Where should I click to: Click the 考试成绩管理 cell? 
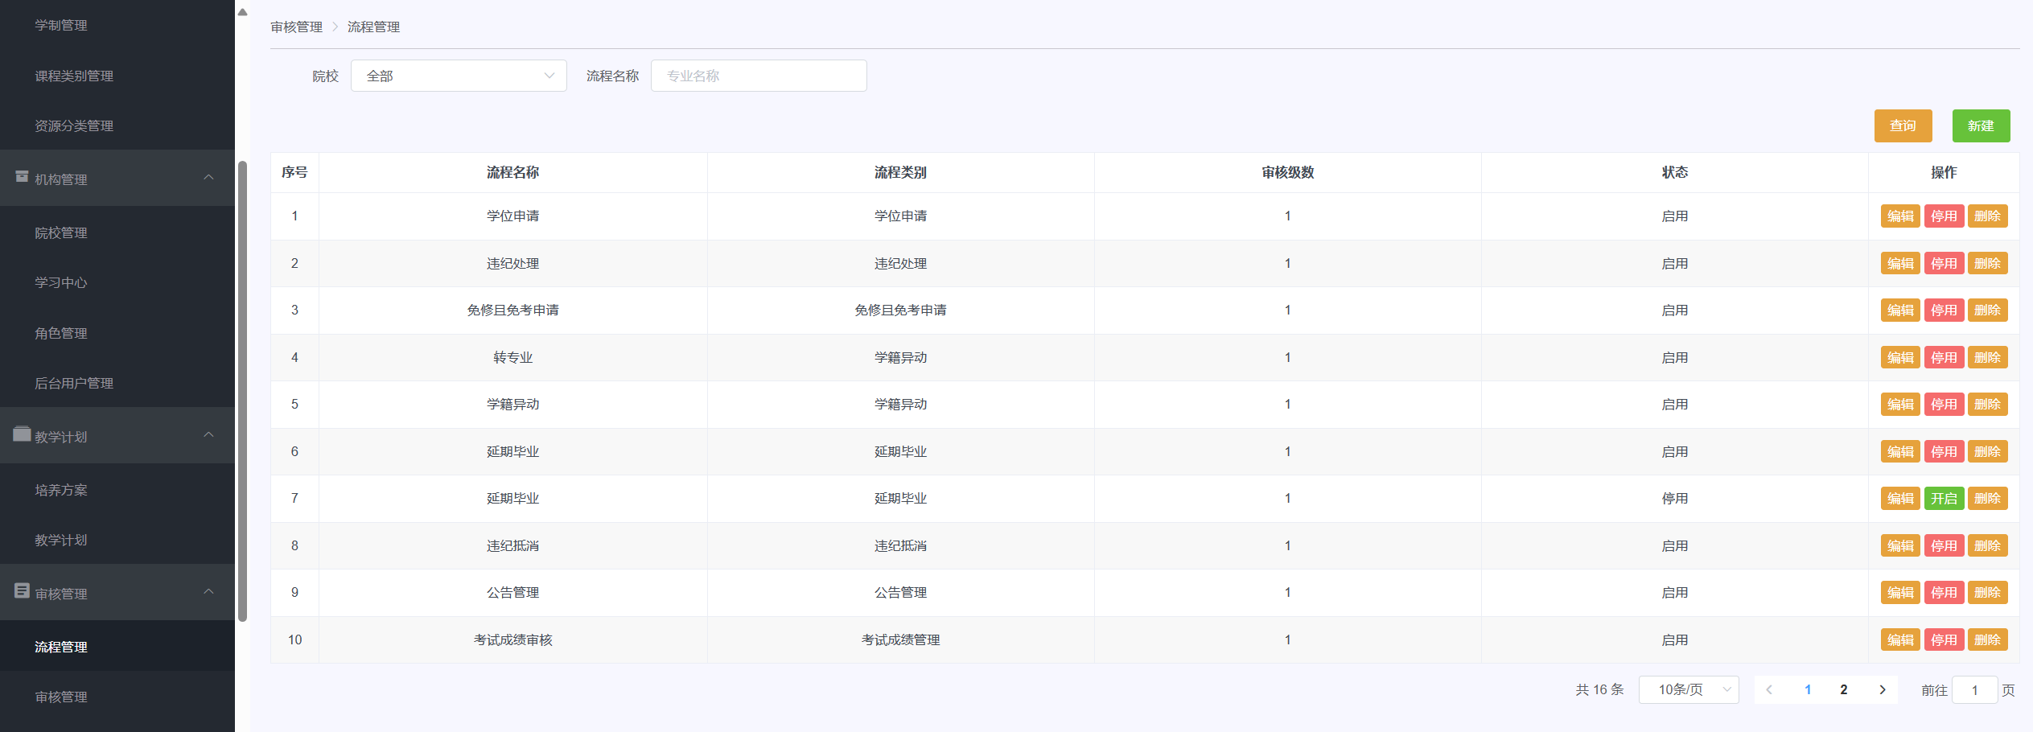[900, 639]
